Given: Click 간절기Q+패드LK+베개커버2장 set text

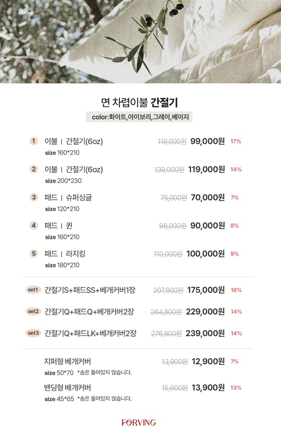Looking at the screenshot, I should (90, 333).
